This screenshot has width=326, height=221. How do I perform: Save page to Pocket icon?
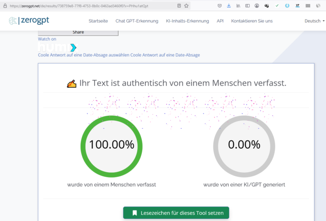coord(220,6)
